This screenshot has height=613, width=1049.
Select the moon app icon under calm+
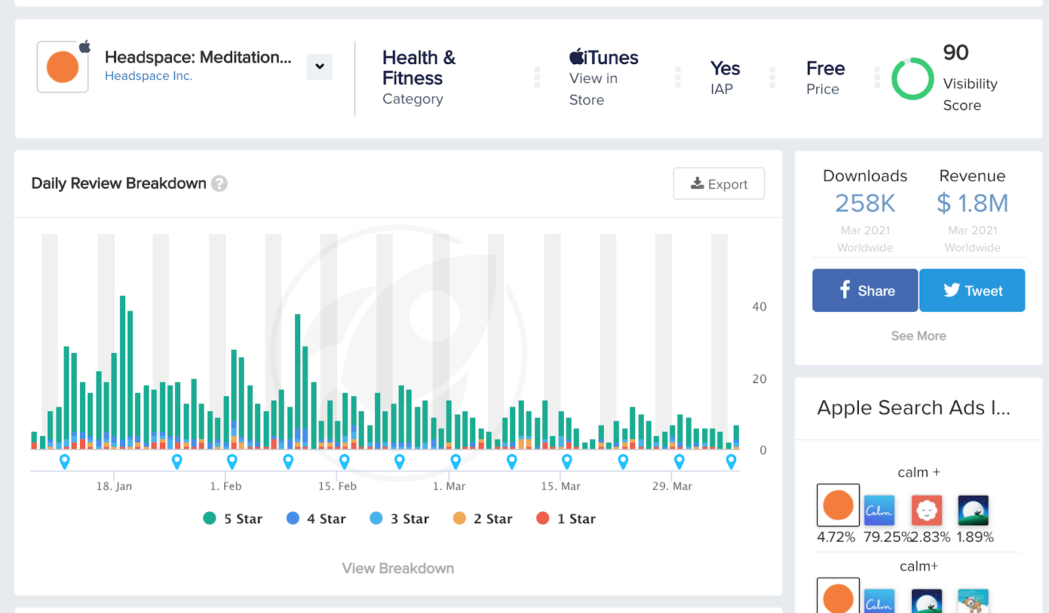click(926, 601)
